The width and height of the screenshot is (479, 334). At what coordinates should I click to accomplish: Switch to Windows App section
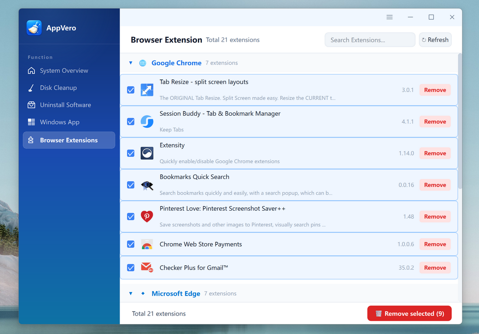point(69,122)
